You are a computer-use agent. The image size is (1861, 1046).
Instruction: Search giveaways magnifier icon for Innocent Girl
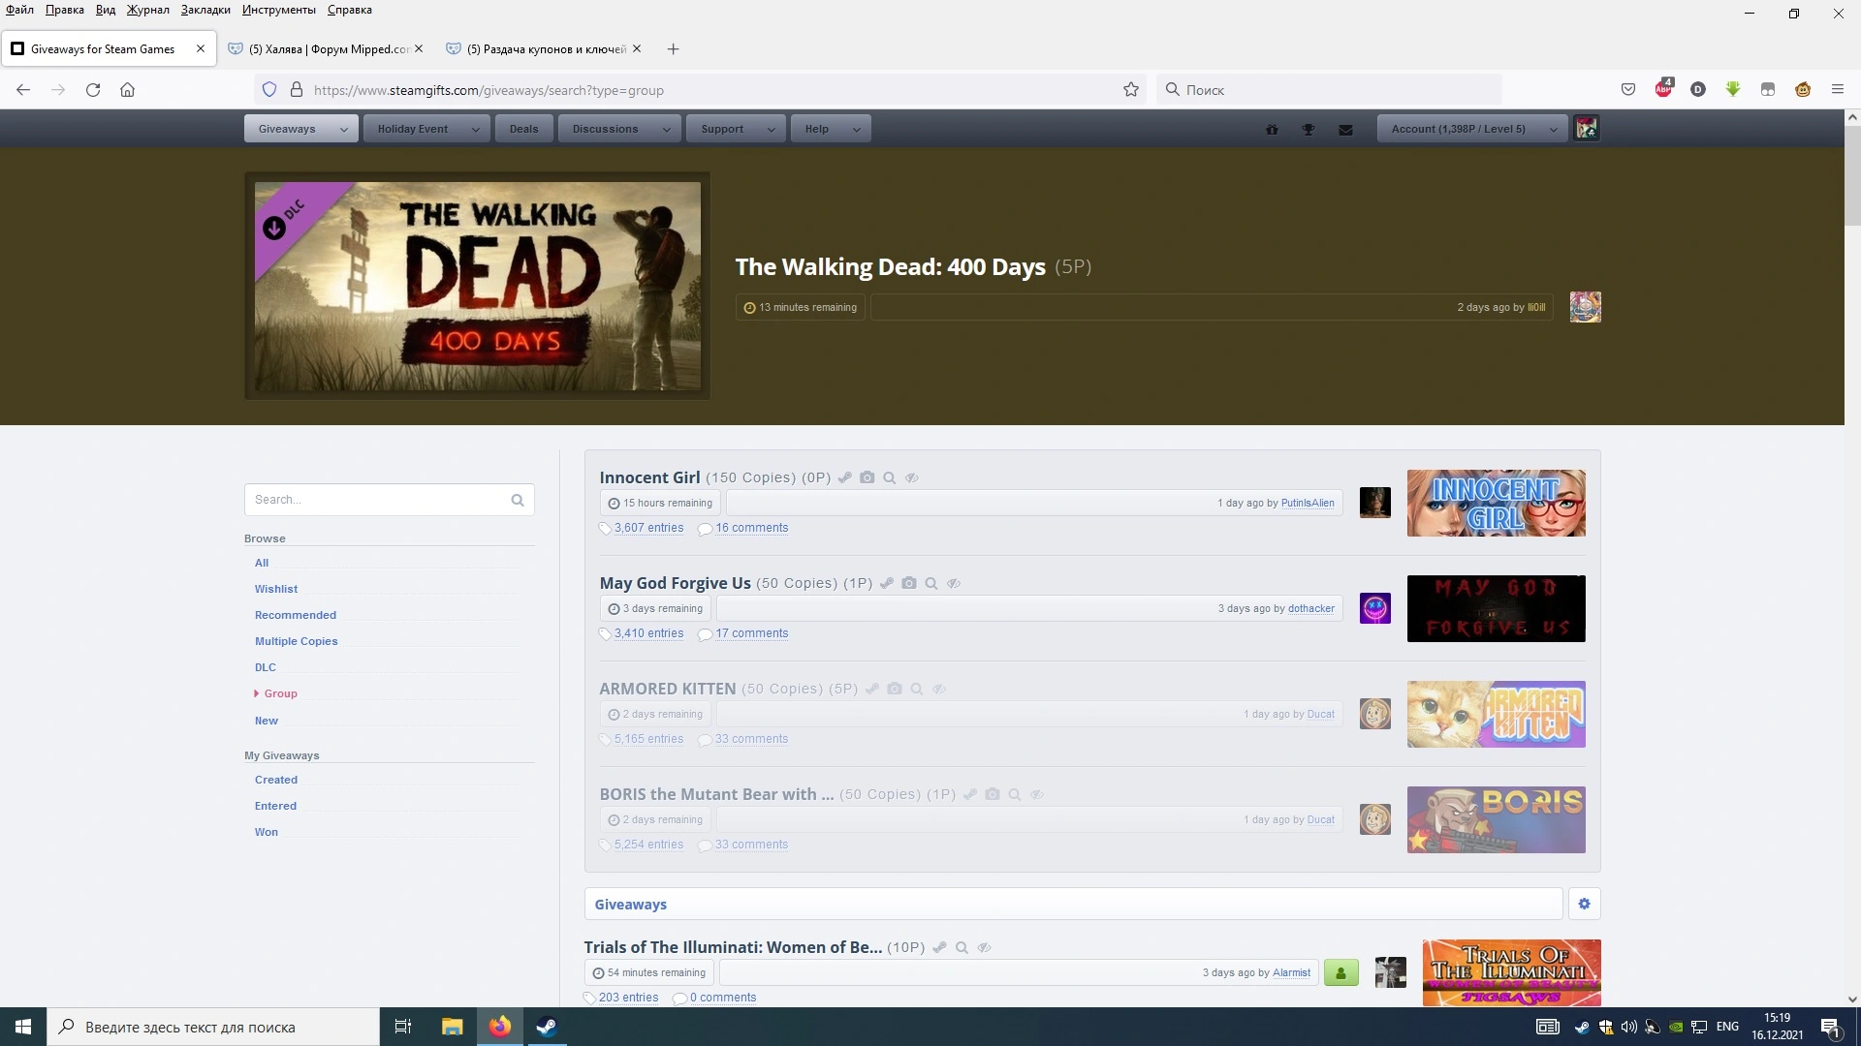click(889, 477)
